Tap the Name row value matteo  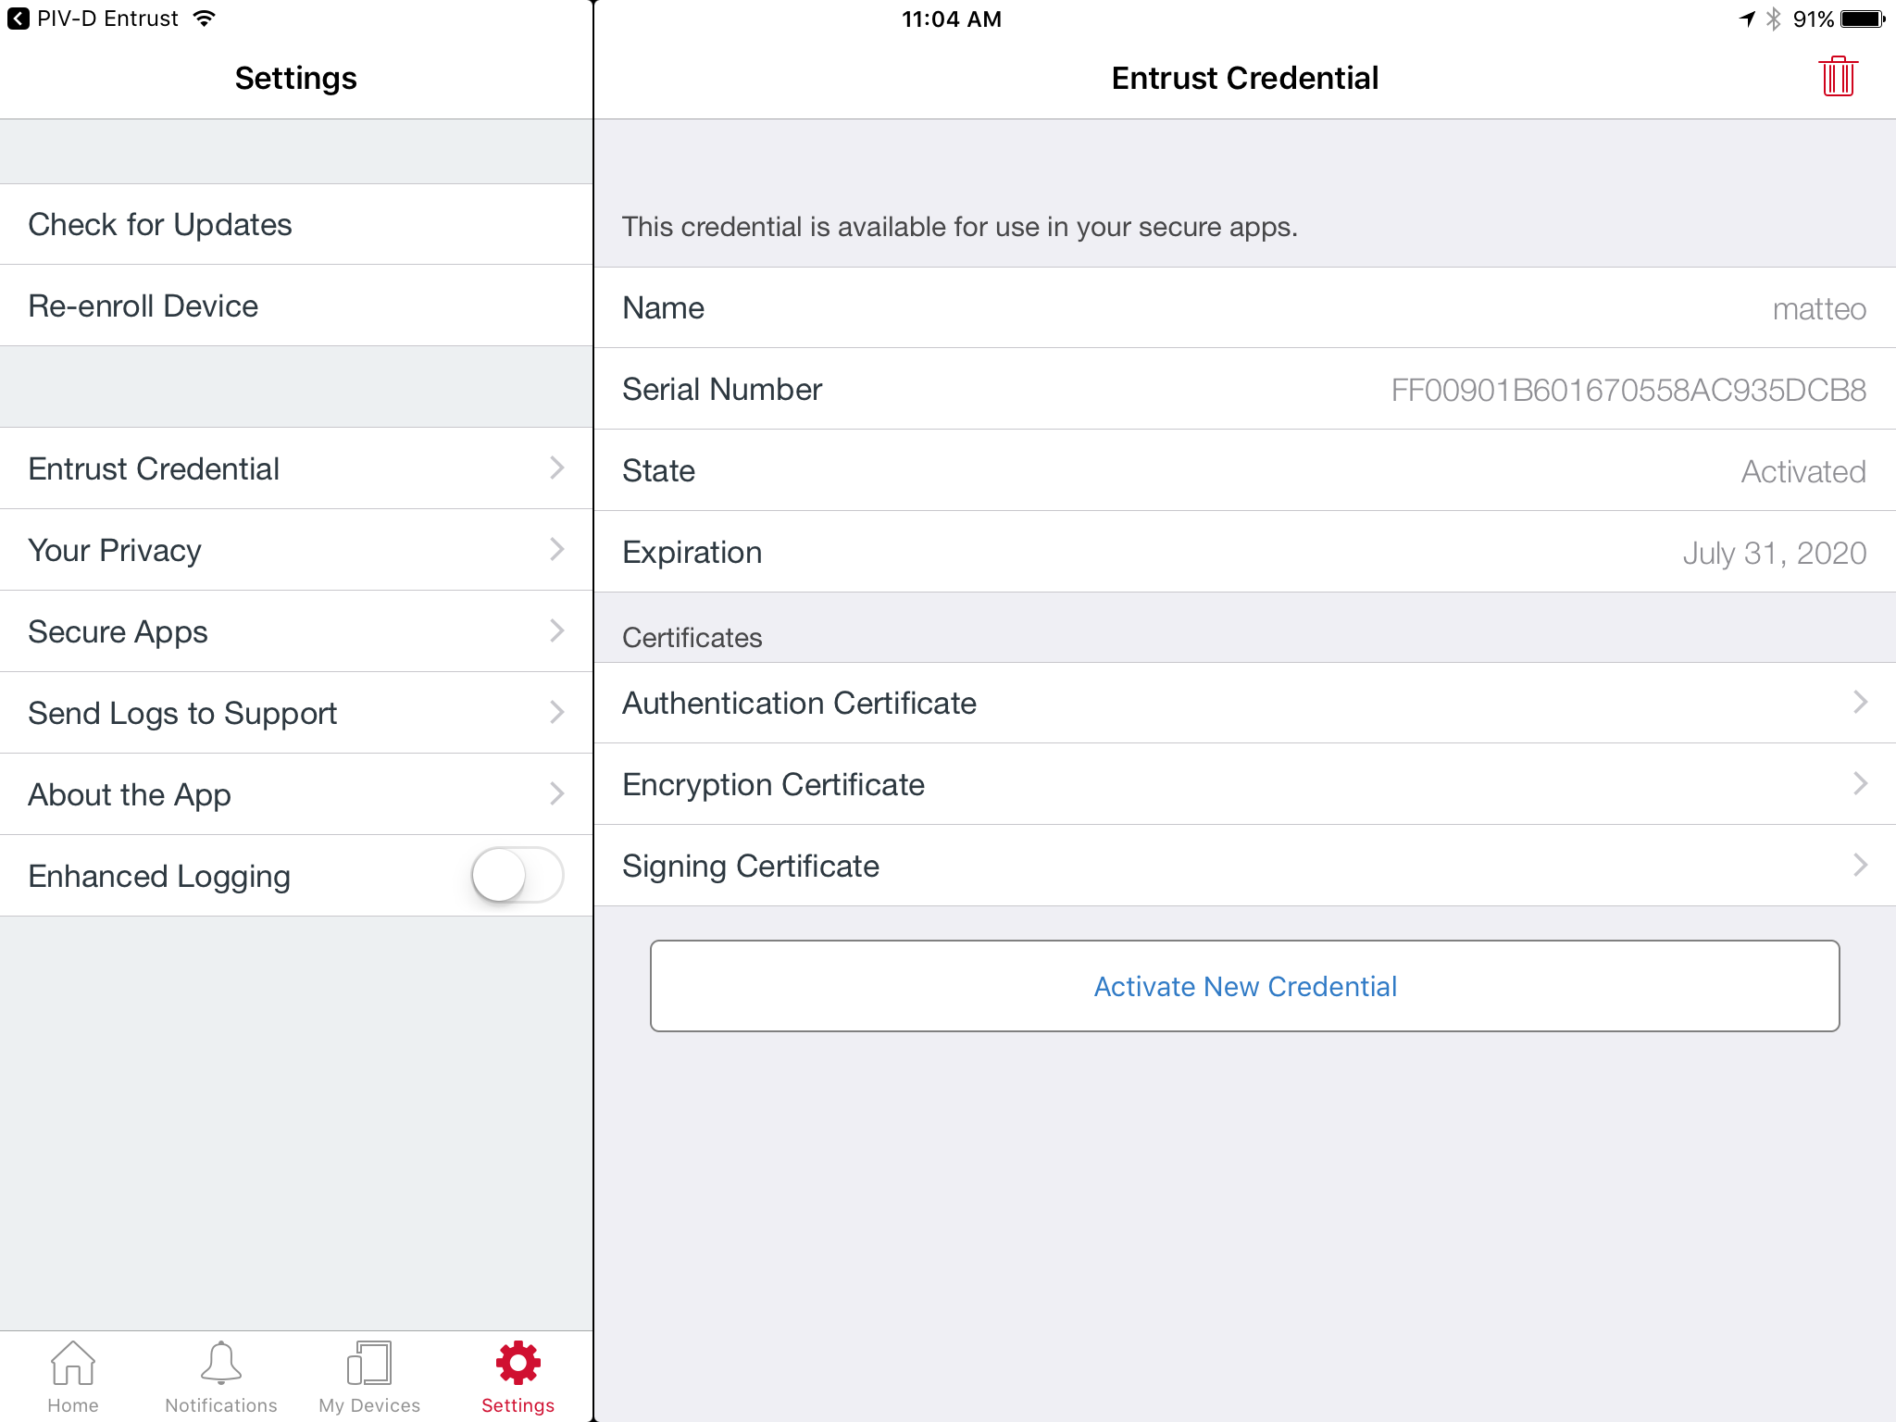pos(1818,308)
